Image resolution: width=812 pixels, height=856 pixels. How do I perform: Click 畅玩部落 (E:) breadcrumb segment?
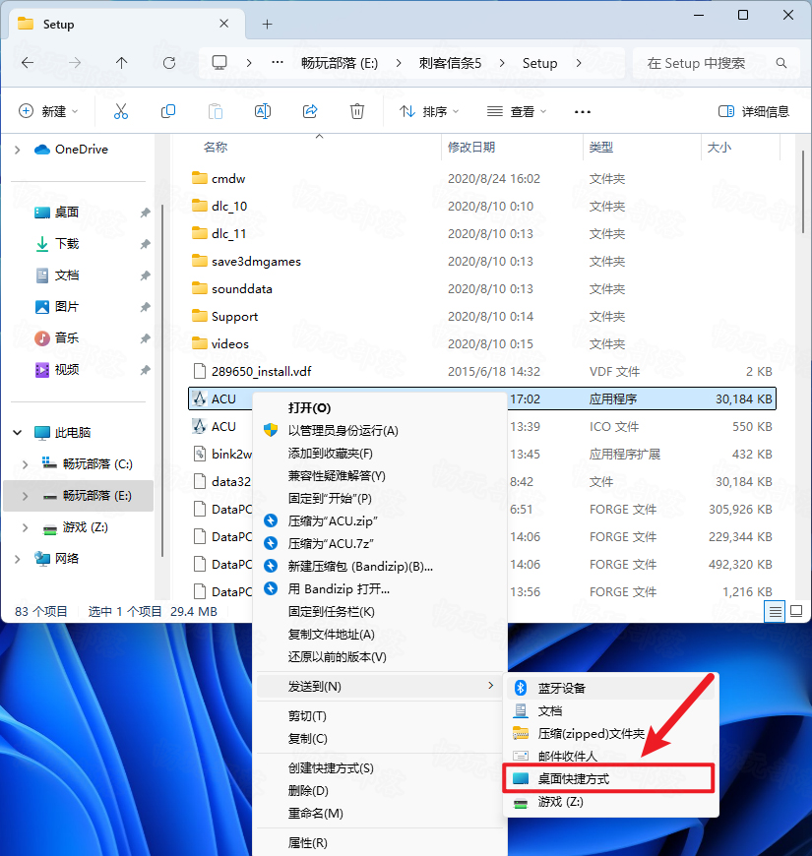click(x=340, y=63)
